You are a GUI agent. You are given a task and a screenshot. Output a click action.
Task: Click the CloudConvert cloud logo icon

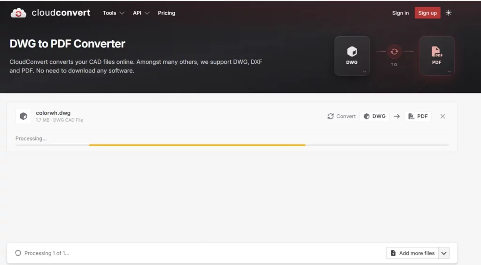point(18,13)
